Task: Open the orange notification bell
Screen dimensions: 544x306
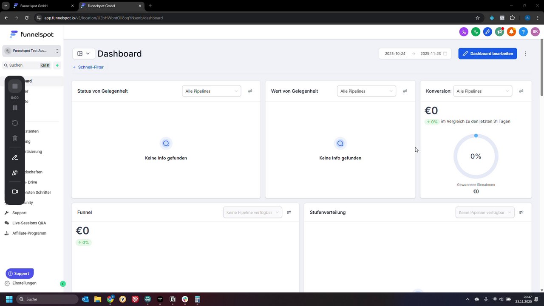Action: (x=511, y=32)
